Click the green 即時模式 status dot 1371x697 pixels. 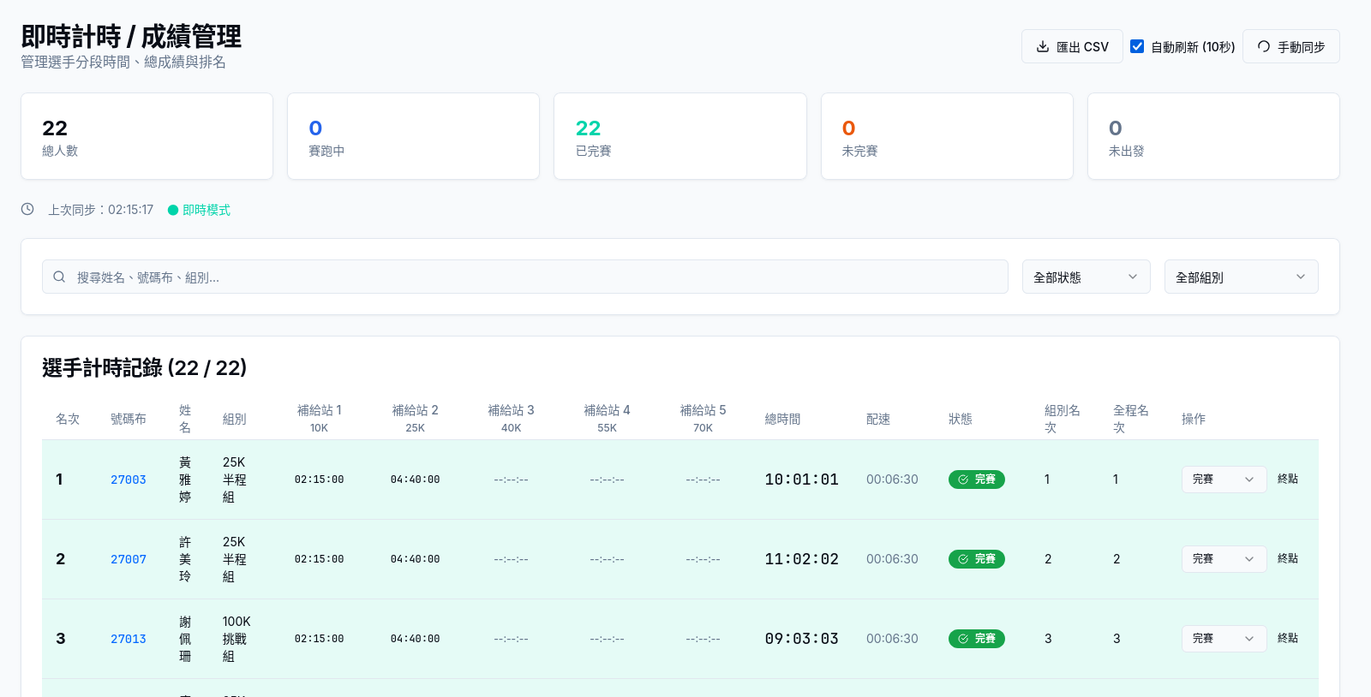coord(173,210)
